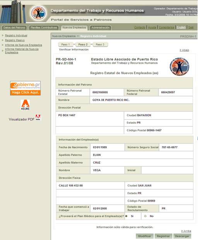Viewport: 198px width, 240px height.
Task: Select Si for Plan Médico
Action: [x=126, y=216]
